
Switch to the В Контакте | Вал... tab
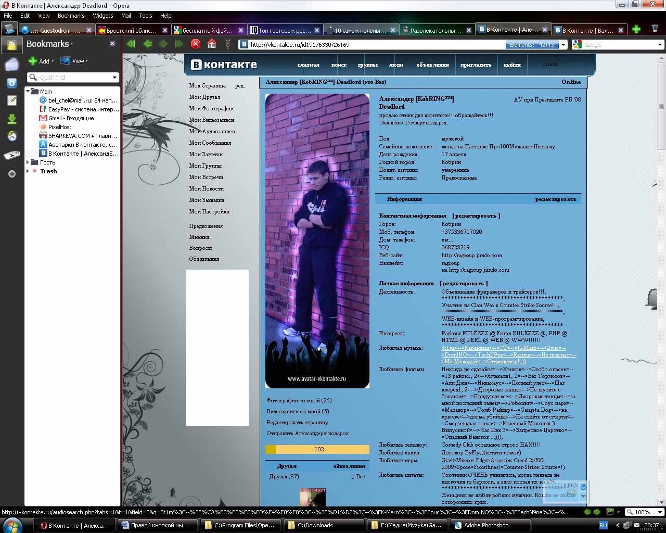[588, 30]
